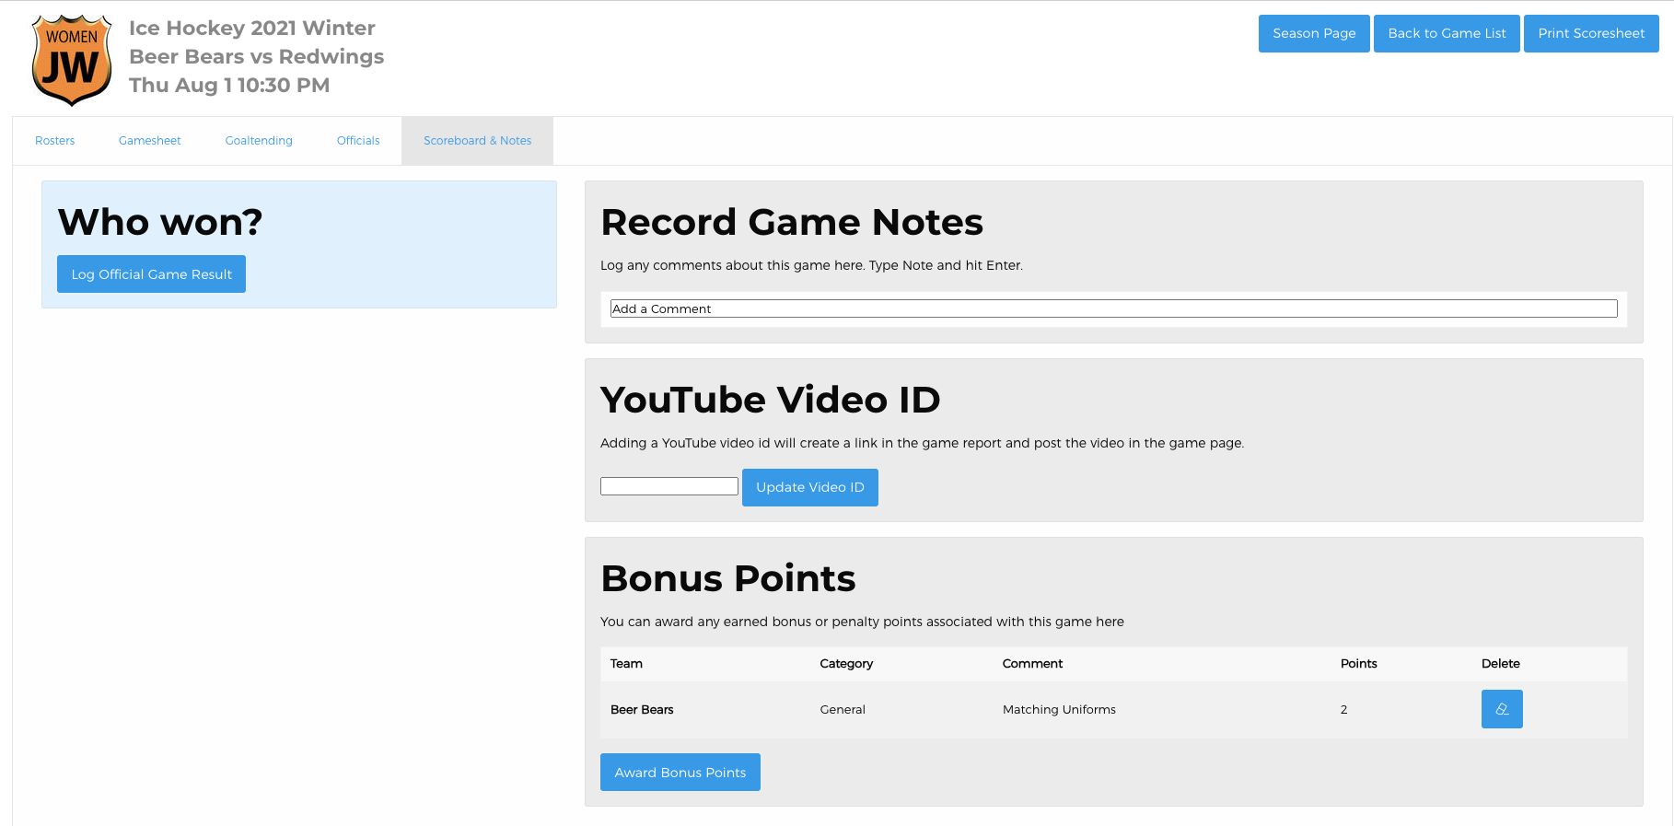Delete the Beer Bears bonus points row
1674x826 pixels.
(x=1502, y=709)
